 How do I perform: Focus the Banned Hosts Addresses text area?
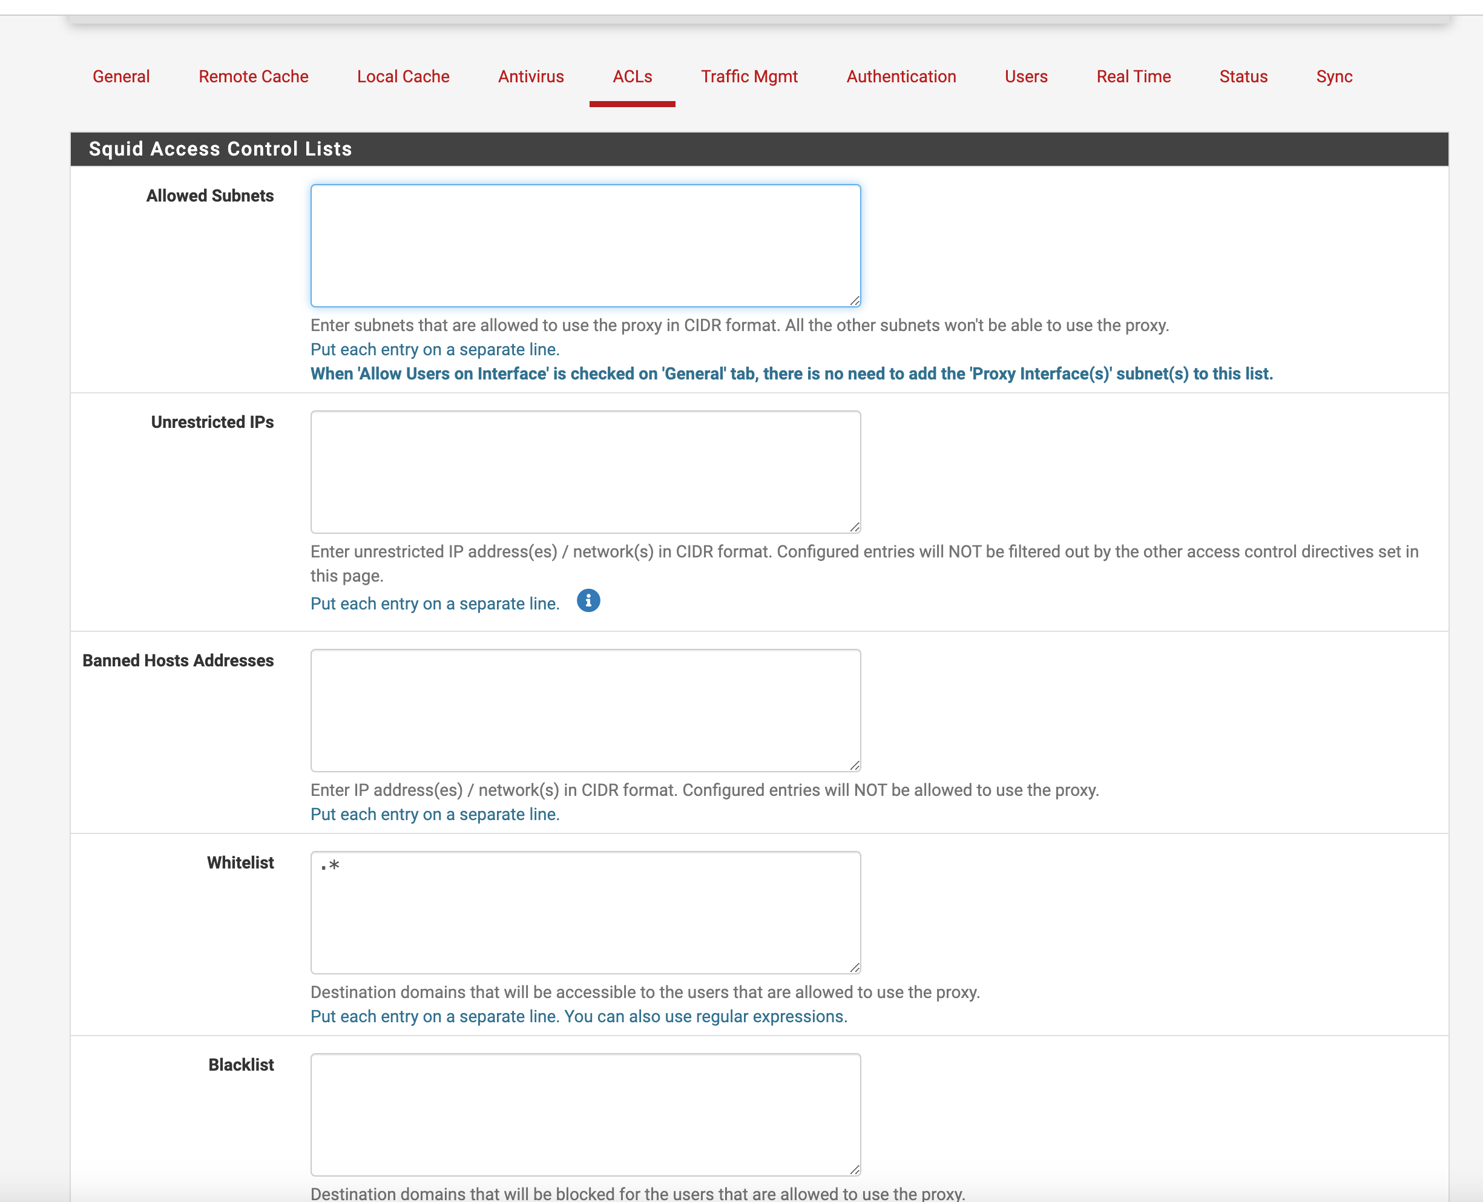pyautogui.click(x=586, y=711)
